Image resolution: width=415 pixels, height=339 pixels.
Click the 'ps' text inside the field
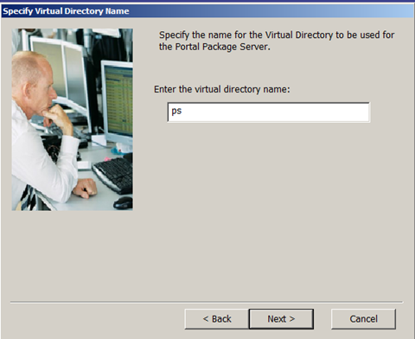pyautogui.click(x=176, y=112)
